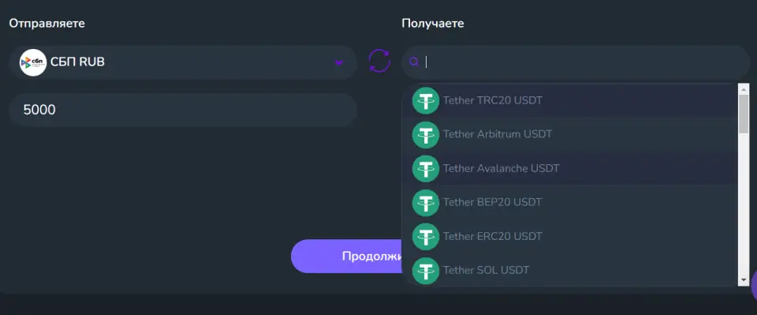The height and width of the screenshot is (315, 757).
Task: Click the Tether icon beside Avalanche USDT
Action: [425, 169]
